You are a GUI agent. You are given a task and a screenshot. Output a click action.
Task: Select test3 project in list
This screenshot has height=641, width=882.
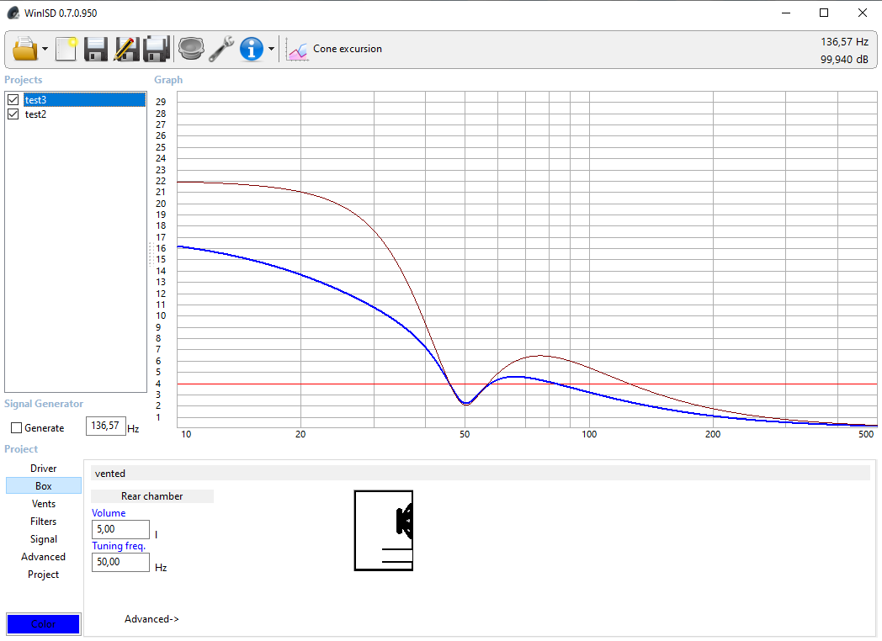(x=84, y=100)
